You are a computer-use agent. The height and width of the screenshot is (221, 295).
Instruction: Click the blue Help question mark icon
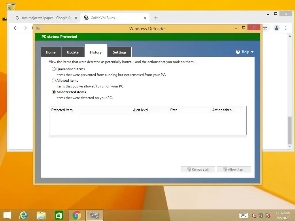(238, 52)
